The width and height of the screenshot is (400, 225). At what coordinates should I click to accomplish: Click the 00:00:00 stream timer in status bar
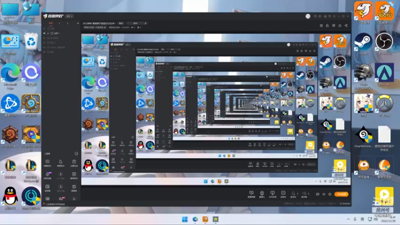345,203
